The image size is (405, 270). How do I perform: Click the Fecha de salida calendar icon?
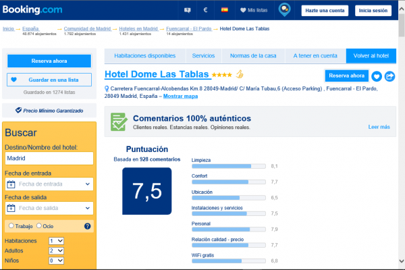(x=11, y=208)
